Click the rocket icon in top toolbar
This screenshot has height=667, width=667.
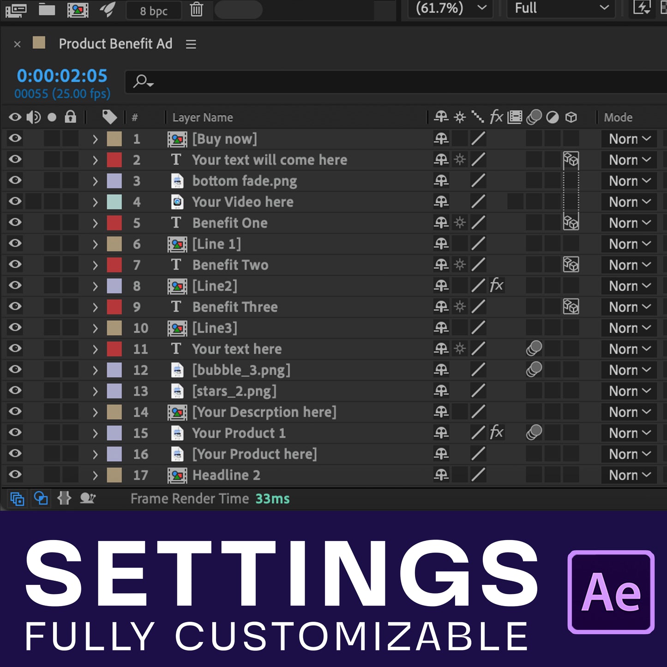pos(107,10)
